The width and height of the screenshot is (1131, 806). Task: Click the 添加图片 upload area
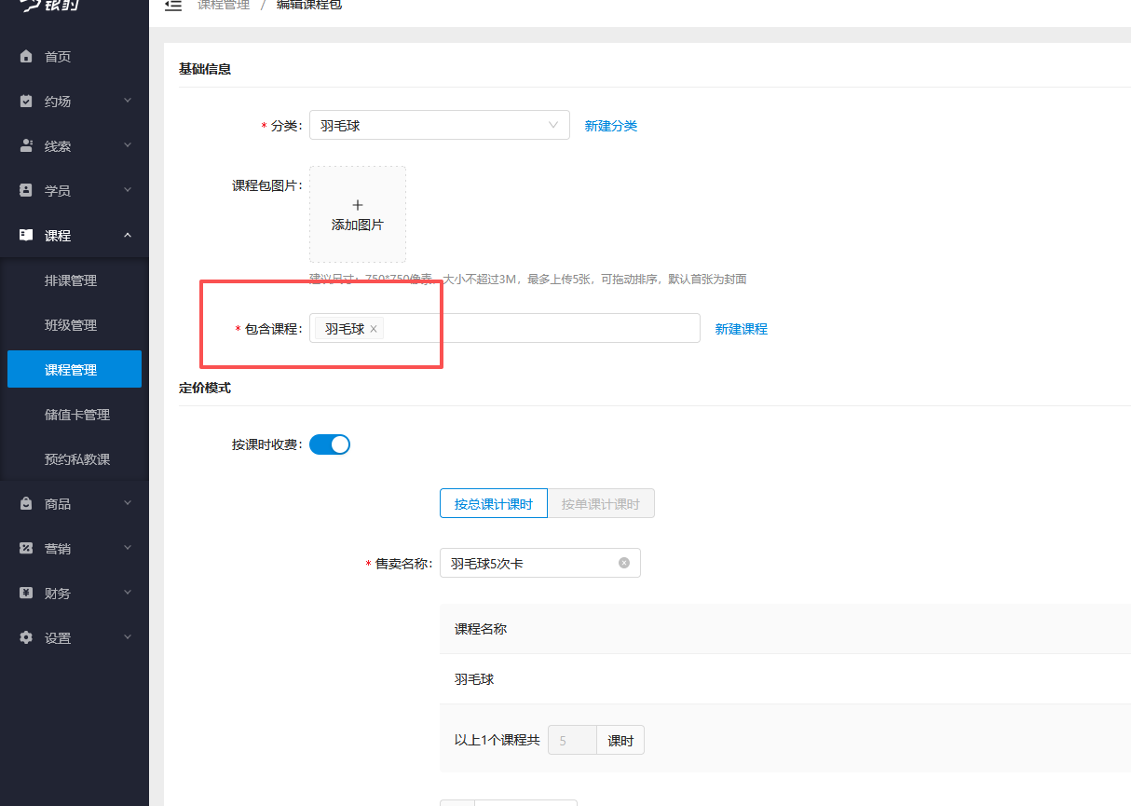coord(357,214)
